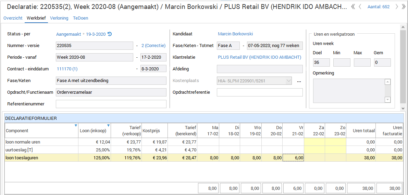Click the ellipsis button beside Kostenplaats
This screenshot has height=195, width=408.
(299, 81)
